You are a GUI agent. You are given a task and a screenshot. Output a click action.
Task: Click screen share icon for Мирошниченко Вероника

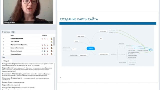[47, 45]
